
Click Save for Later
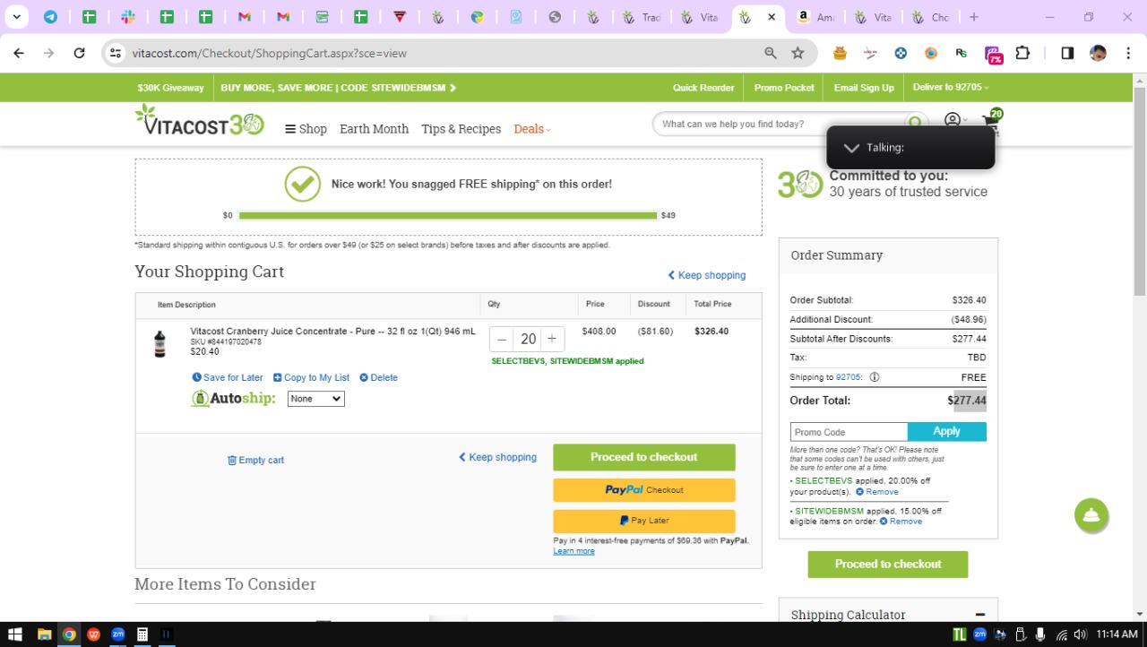pyautogui.click(x=228, y=377)
